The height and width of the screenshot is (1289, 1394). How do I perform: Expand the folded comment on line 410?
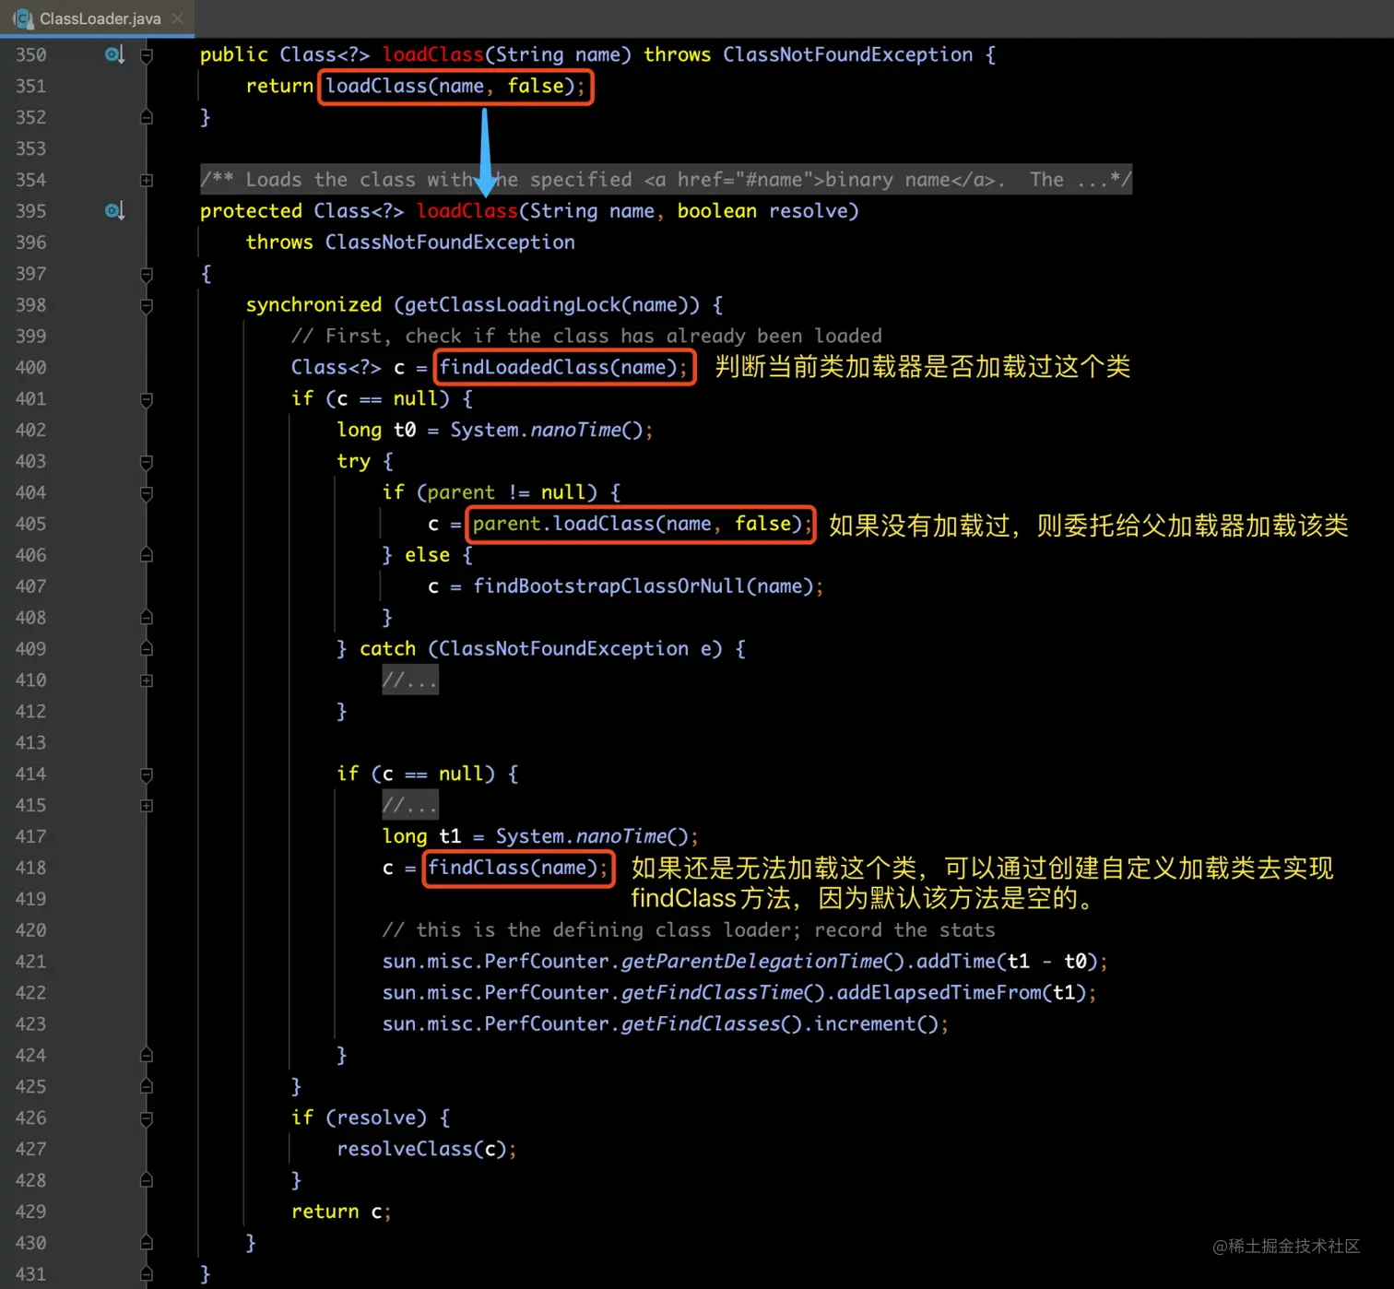click(x=147, y=680)
